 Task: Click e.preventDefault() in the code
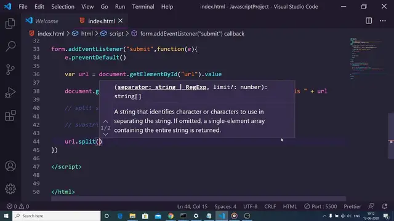point(95,58)
